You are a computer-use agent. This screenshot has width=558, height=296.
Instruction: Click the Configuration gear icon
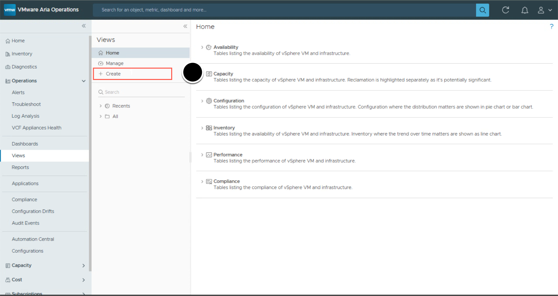pos(209,101)
